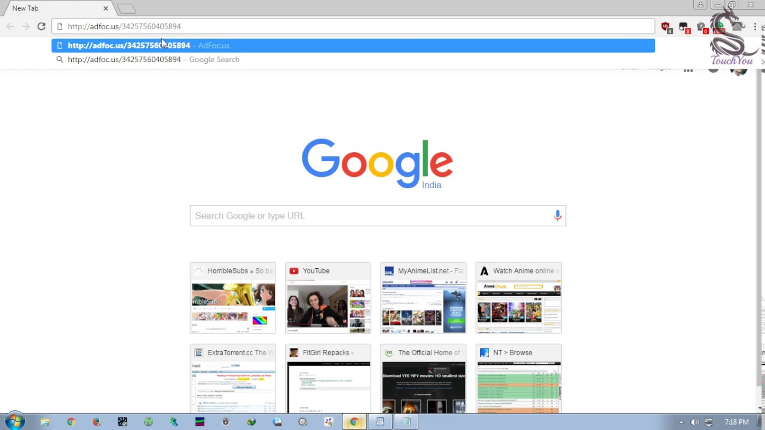Click black extension icon with badge 3
This screenshot has width=765, height=430.
[684, 26]
